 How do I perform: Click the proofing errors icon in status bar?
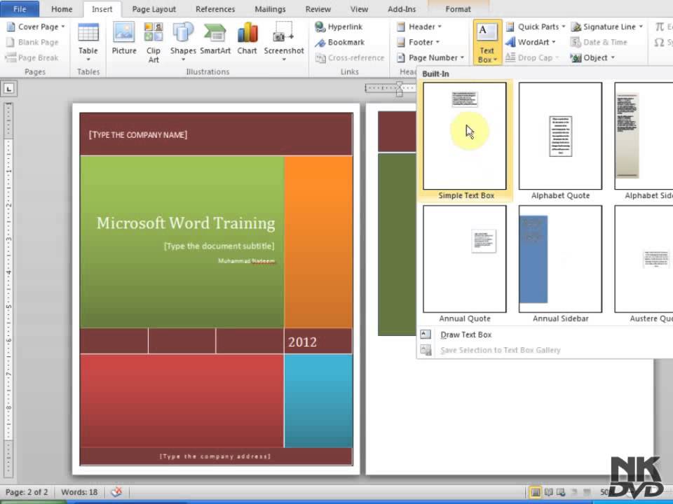click(x=117, y=492)
